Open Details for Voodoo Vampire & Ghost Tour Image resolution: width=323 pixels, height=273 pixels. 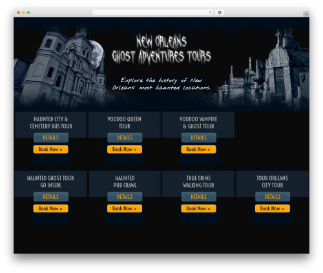pyautogui.click(x=198, y=137)
